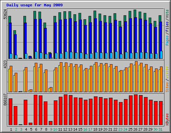171x133 pixels.
Task: Click the blue 'Files' legend label
Action: coord(167,26)
